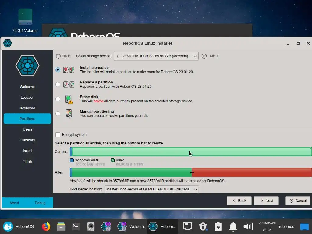Select the Install alongside radio button
The height and width of the screenshot is (234, 312).
pyautogui.click(x=58, y=70)
